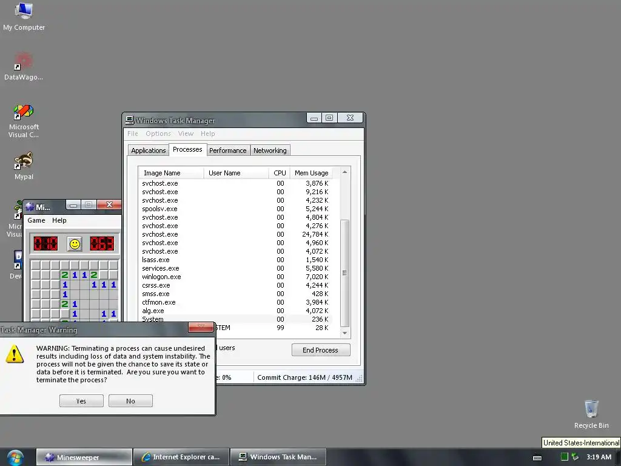
Task: Switch to the Networking tab
Action: pyautogui.click(x=270, y=150)
